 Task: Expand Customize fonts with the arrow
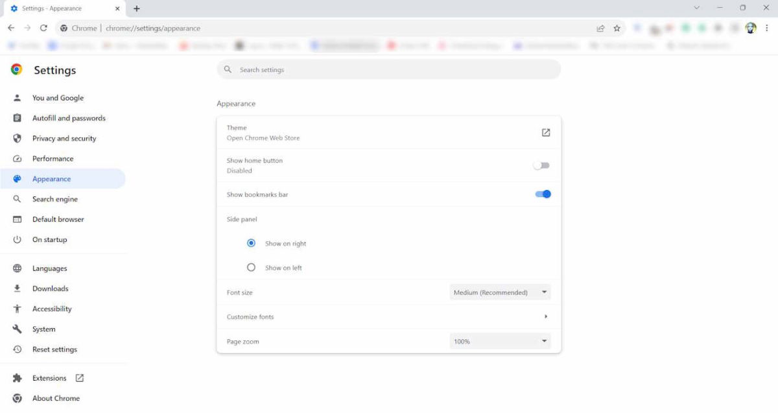pos(546,316)
